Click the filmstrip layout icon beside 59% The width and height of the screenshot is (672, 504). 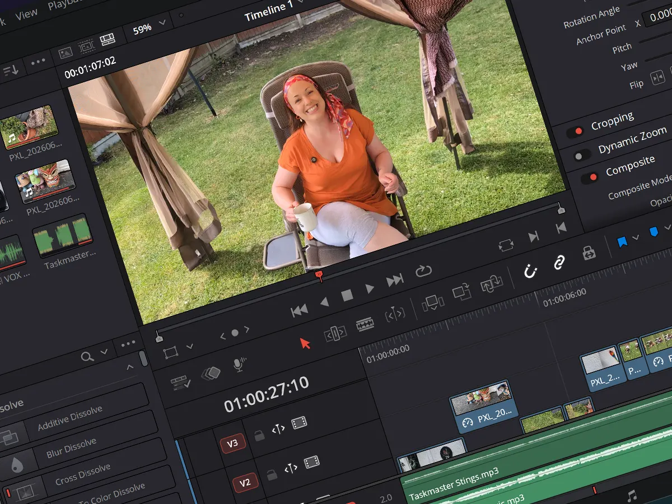pos(107,40)
